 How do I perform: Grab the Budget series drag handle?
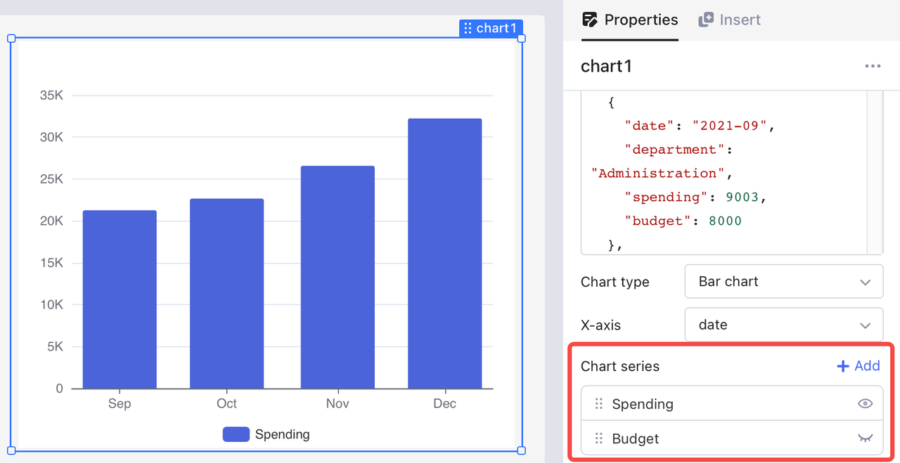(x=599, y=438)
